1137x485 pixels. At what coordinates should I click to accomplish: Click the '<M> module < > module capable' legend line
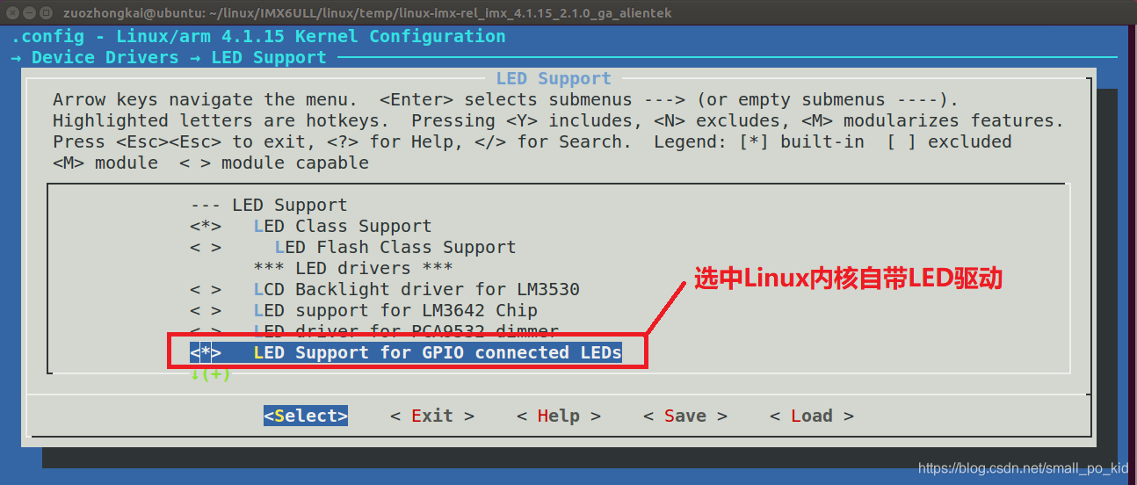(211, 163)
